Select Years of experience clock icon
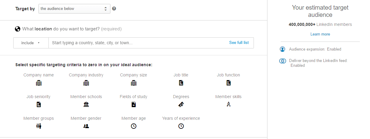Viewport: 370px width, 139px height. tap(181, 126)
